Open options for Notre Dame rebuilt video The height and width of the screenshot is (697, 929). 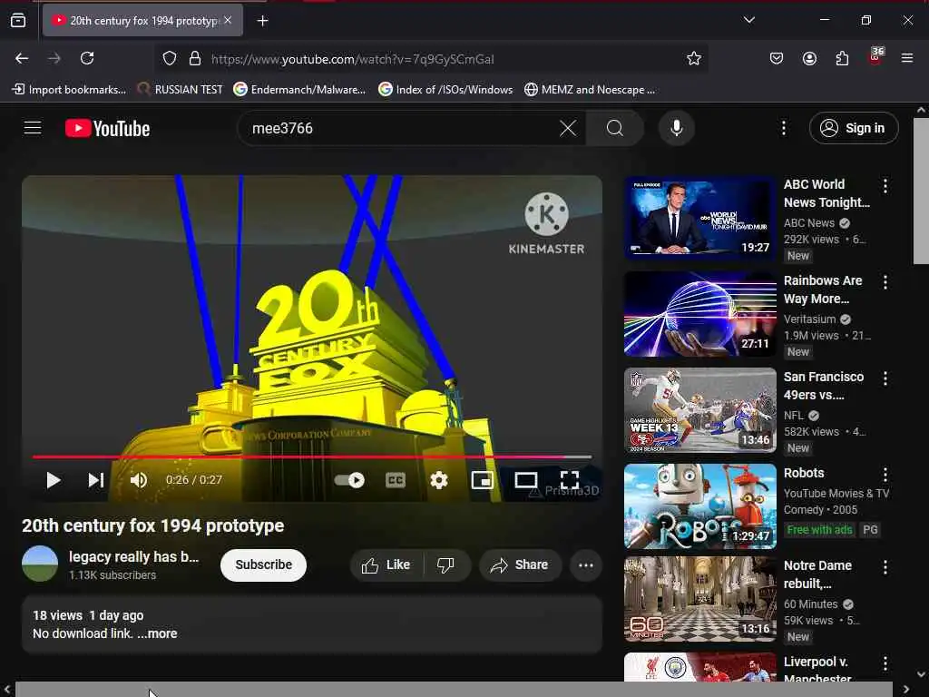click(885, 567)
